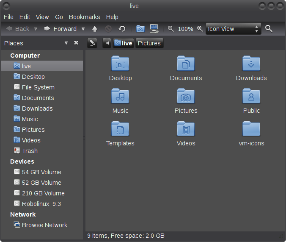Select live in the Places sidebar

coord(42,66)
